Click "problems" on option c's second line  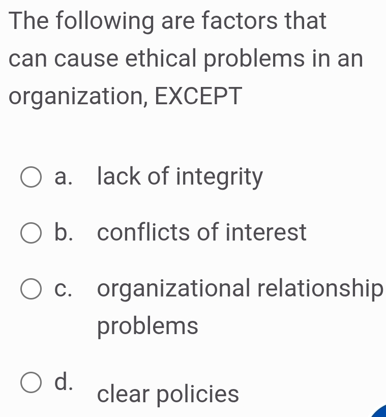click(x=148, y=326)
